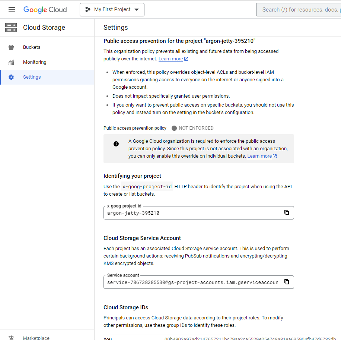This screenshot has width=341, height=341.
Task: Click the Monitoring chart icon
Action: pos(11,62)
